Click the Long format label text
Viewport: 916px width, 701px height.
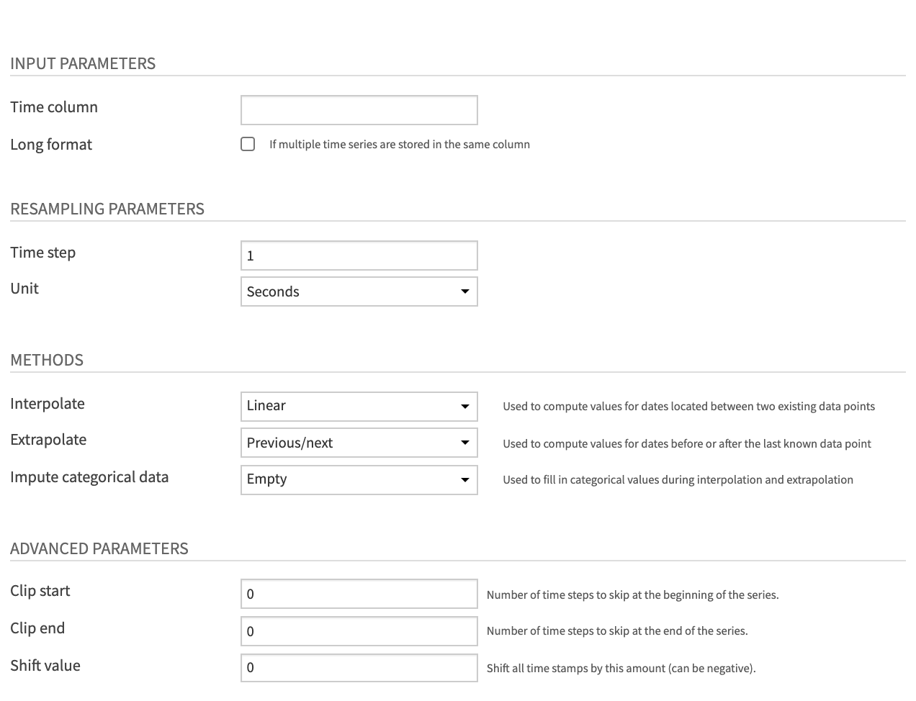click(x=51, y=144)
